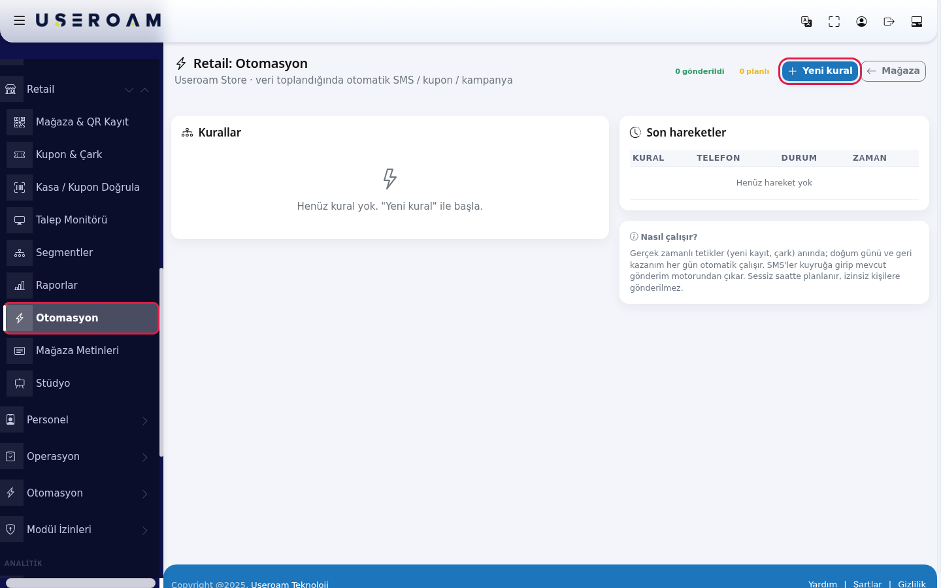Select the highlighted Otomasyon item under Retail
The height and width of the screenshot is (588, 941).
coord(81,318)
